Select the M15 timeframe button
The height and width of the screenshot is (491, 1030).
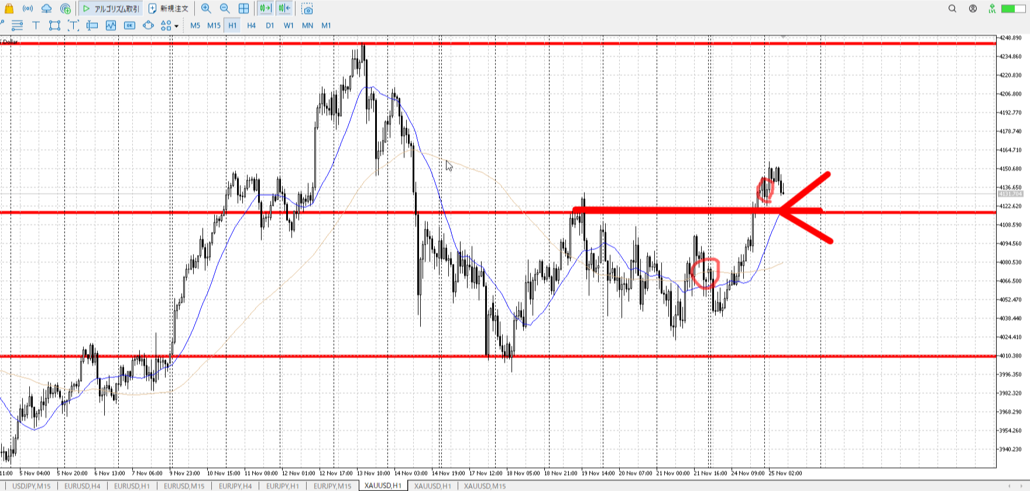[214, 25]
